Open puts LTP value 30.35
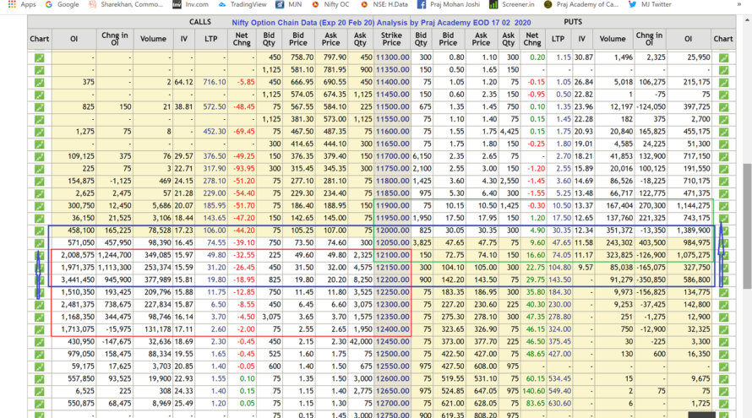Image resolution: width=752 pixels, height=418 pixels. (561, 230)
